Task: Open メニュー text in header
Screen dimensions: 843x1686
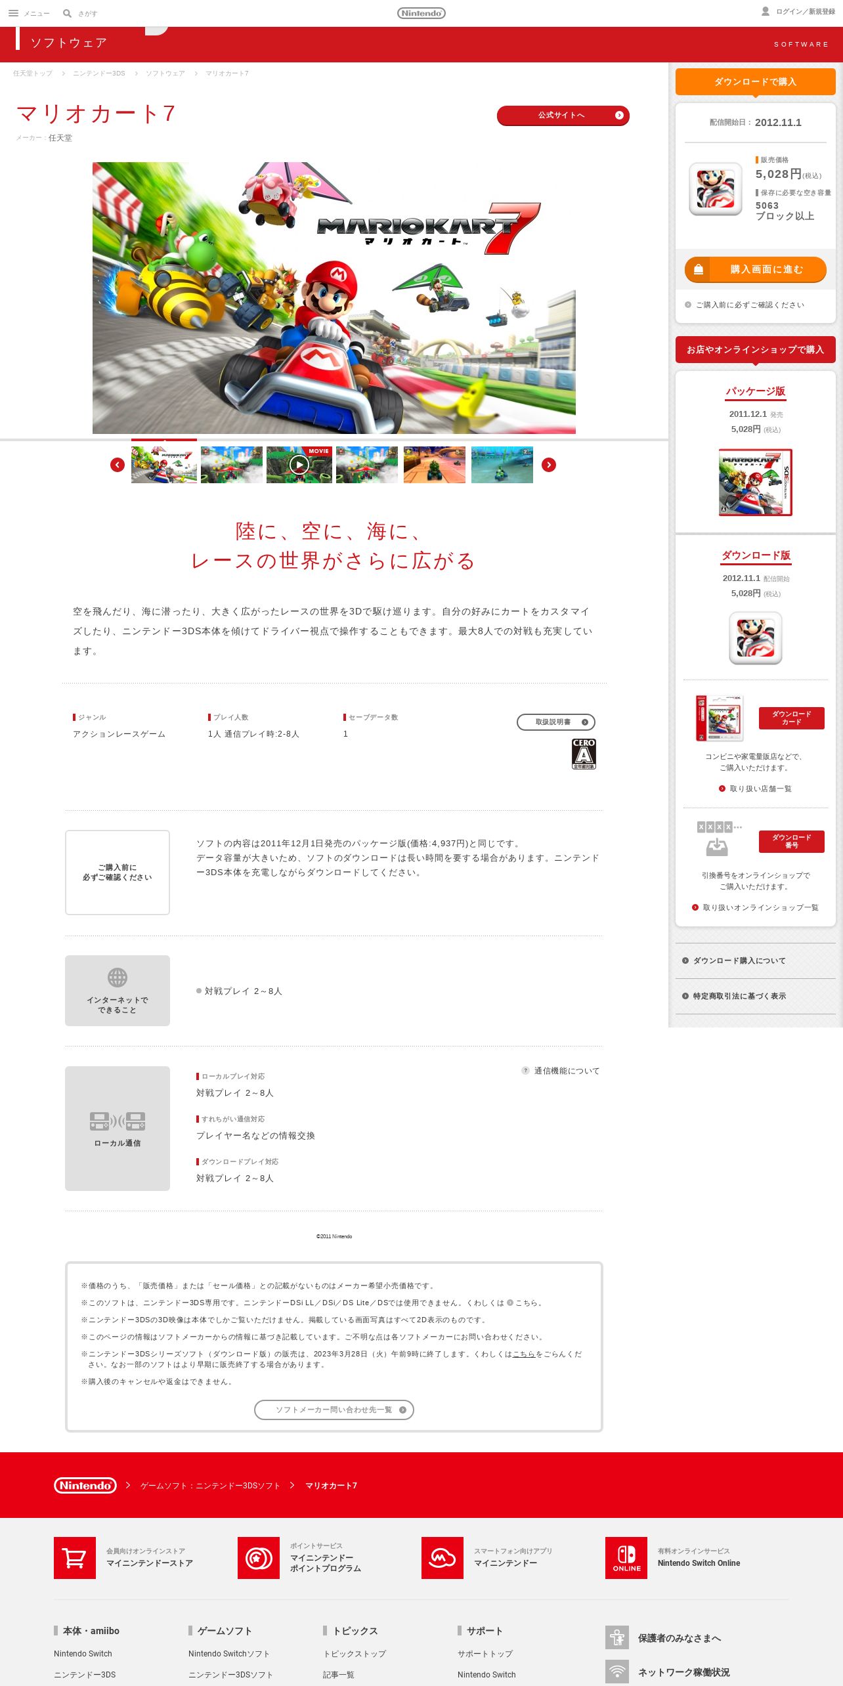Action: (x=37, y=13)
